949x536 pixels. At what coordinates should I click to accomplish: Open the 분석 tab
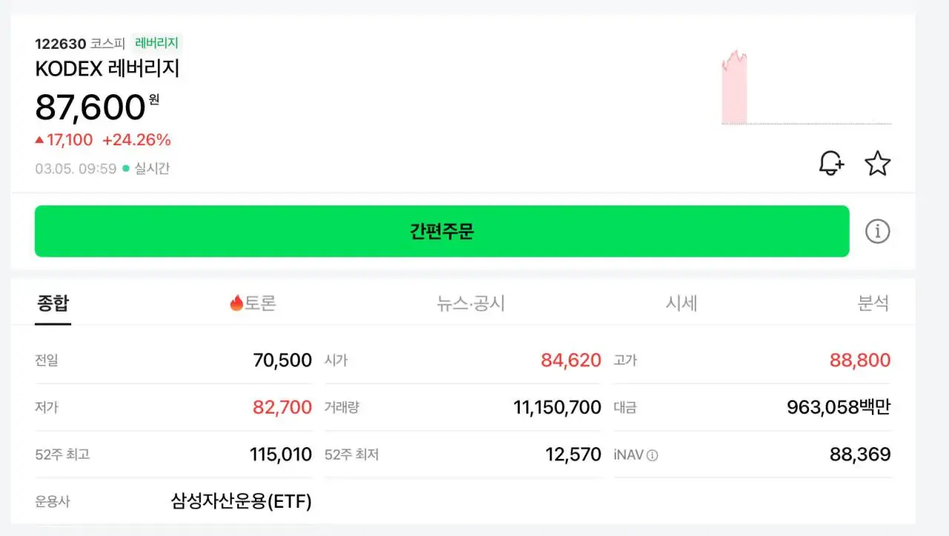click(875, 302)
